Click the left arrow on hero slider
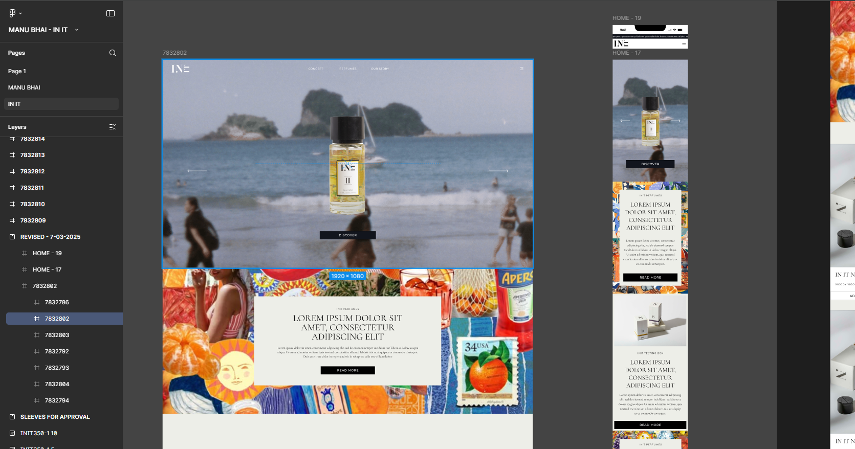The width and height of the screenshot is (855, 449). pos(197,171)
